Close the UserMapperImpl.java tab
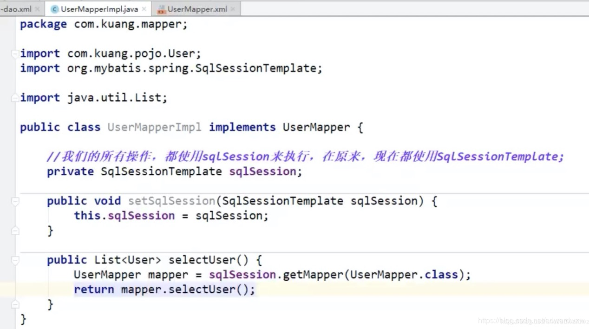This screenshot has height=329, width=589. pyautogui.click(x=144, y=9)
